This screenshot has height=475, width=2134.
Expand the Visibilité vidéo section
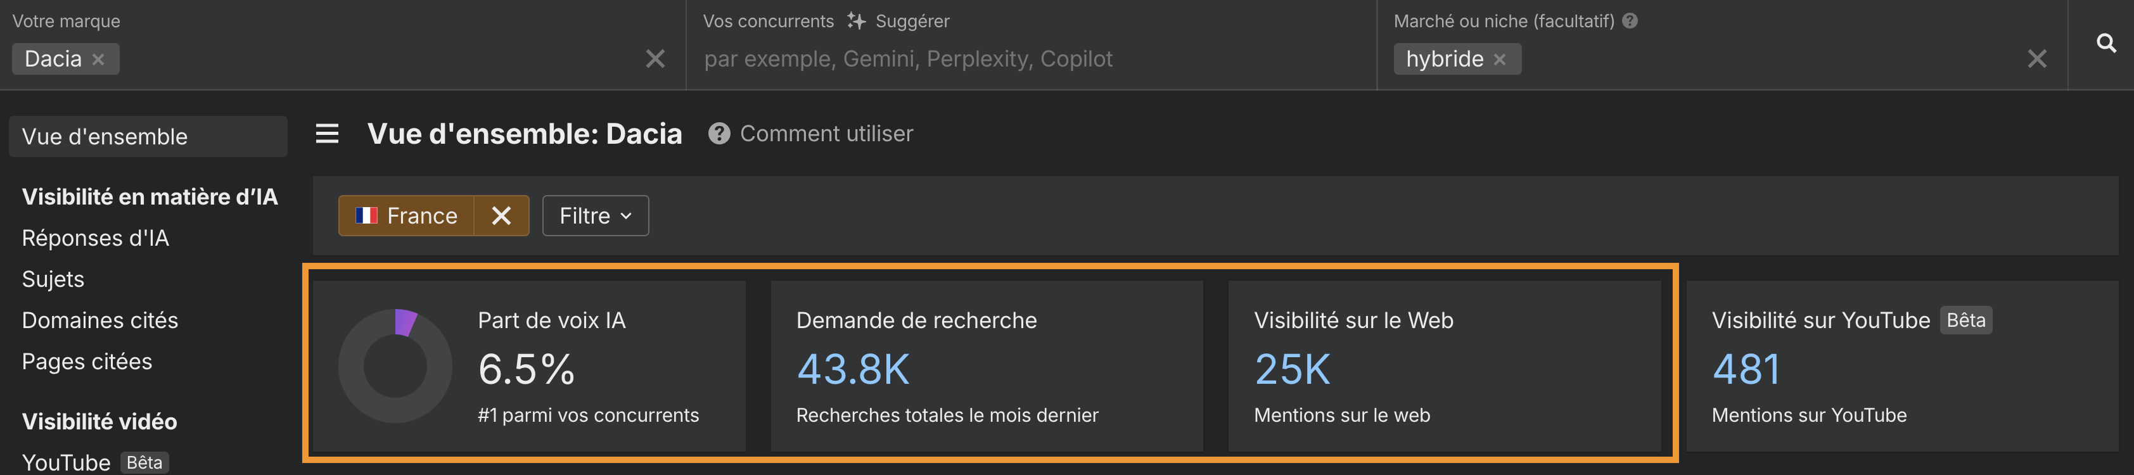pyautogui.click(x=99, y=421)
